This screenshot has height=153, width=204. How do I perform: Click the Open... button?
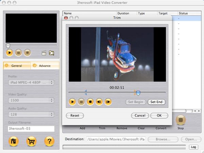click(191, 139)
